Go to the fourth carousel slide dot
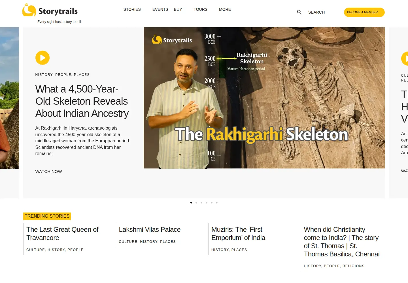The height and width of the screenshot is (283, 408). click(207, 203)
